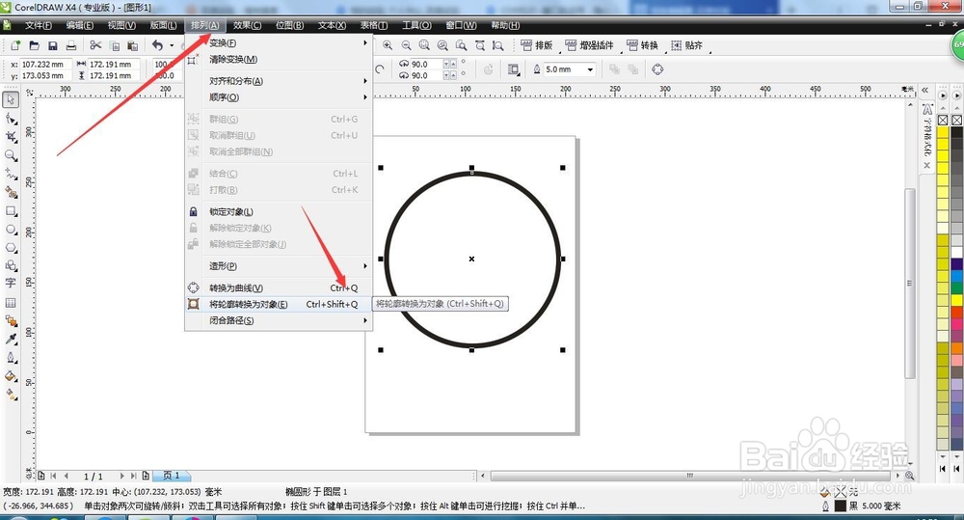Click the Paste clipboard icon
964x520 pixels.
[132, 45]
